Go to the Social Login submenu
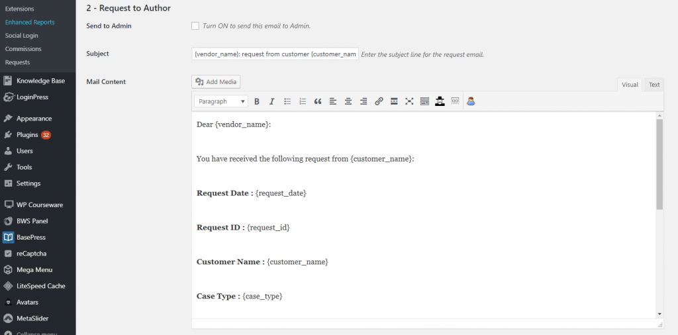 point(22,36)
